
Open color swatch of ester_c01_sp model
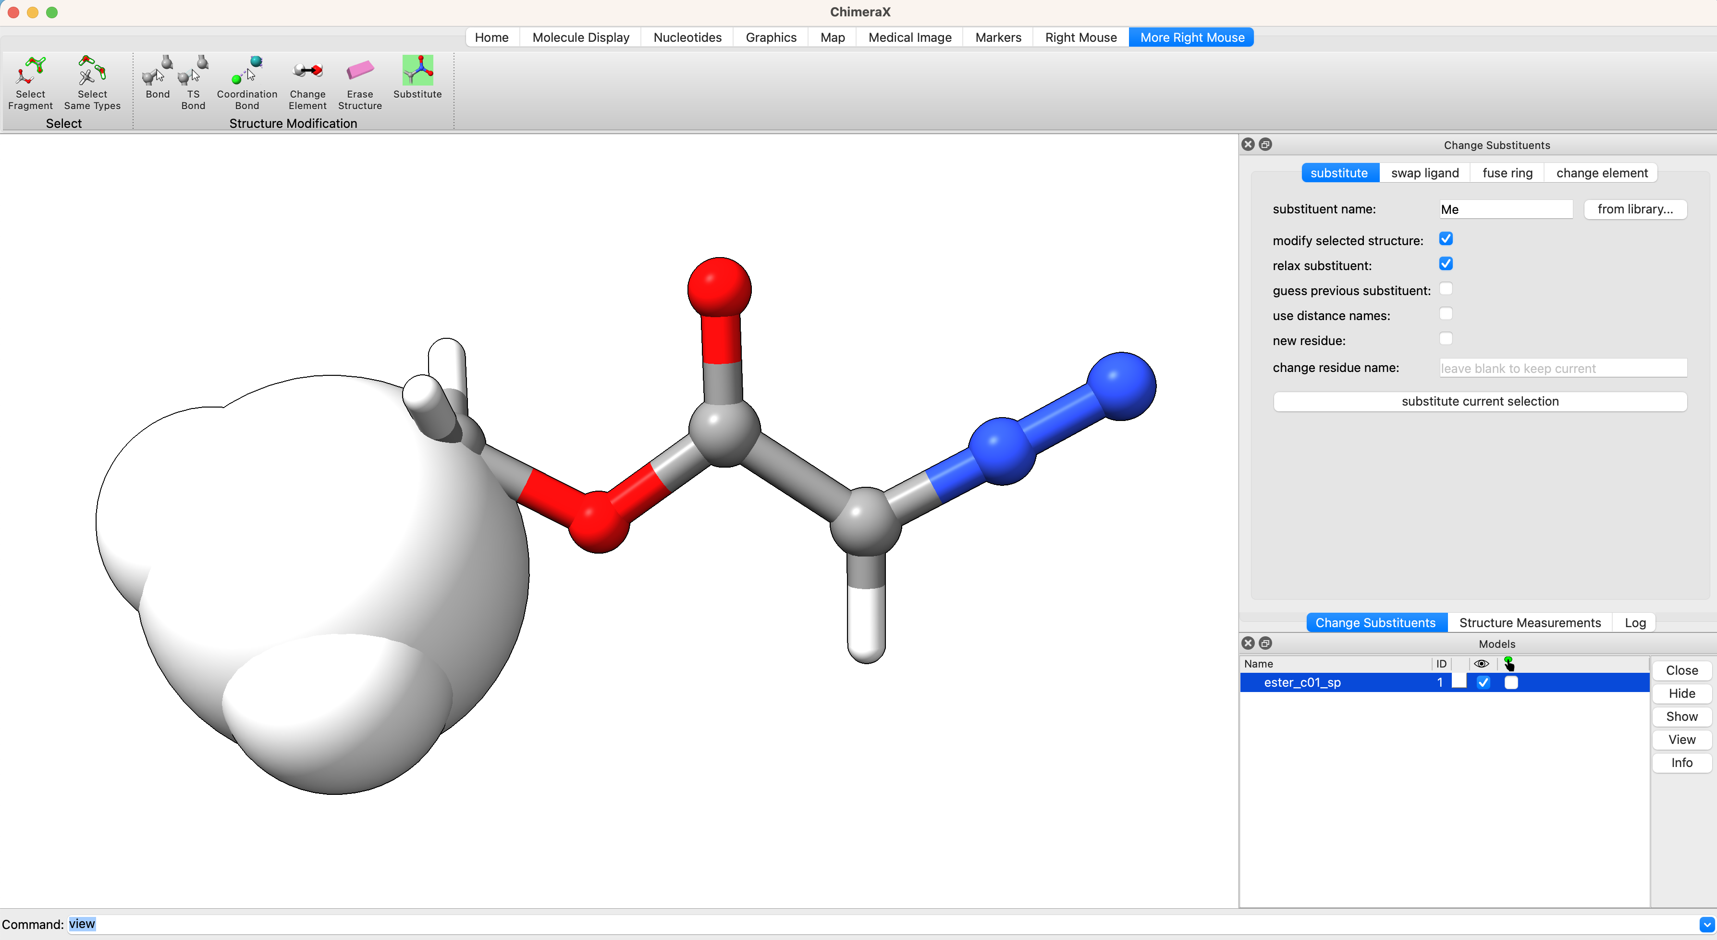[1459, 681]
